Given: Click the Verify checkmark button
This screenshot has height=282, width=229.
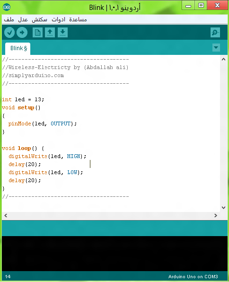Looking at the screenshot, I should 9,33.
